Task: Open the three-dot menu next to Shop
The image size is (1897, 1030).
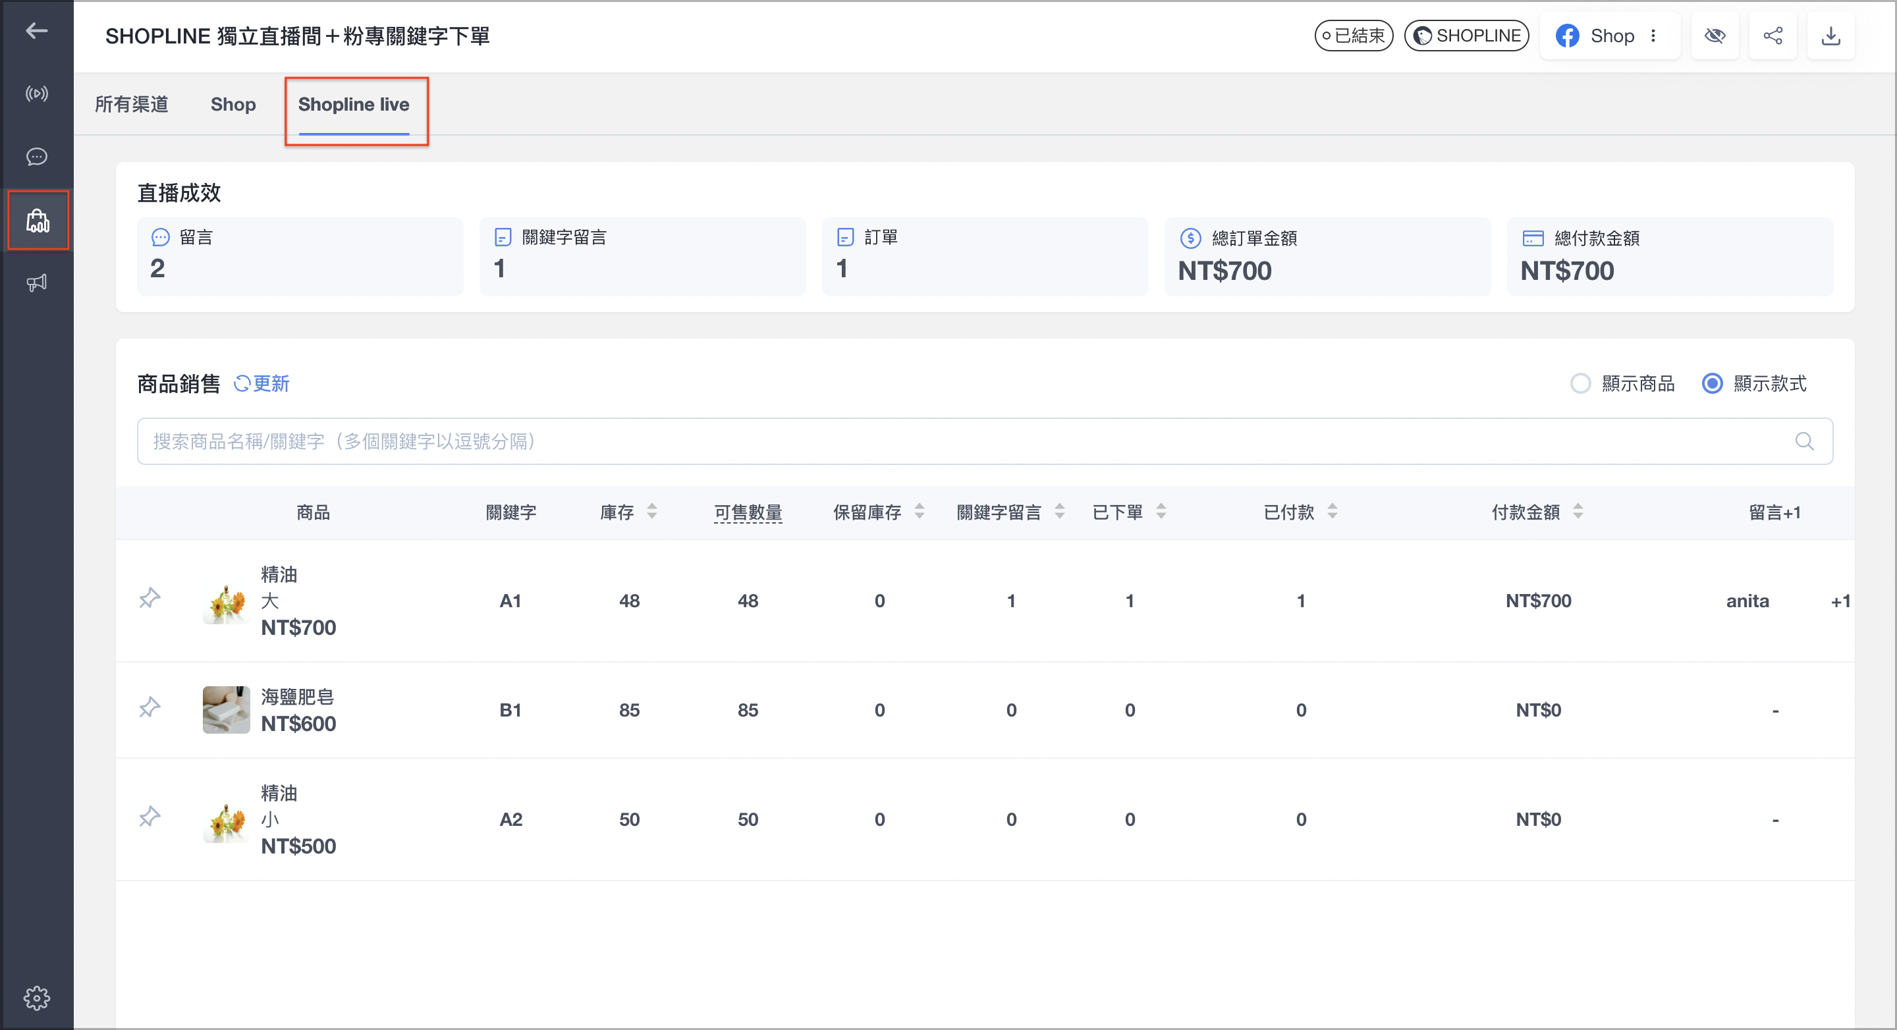Action: [1653, 36]
